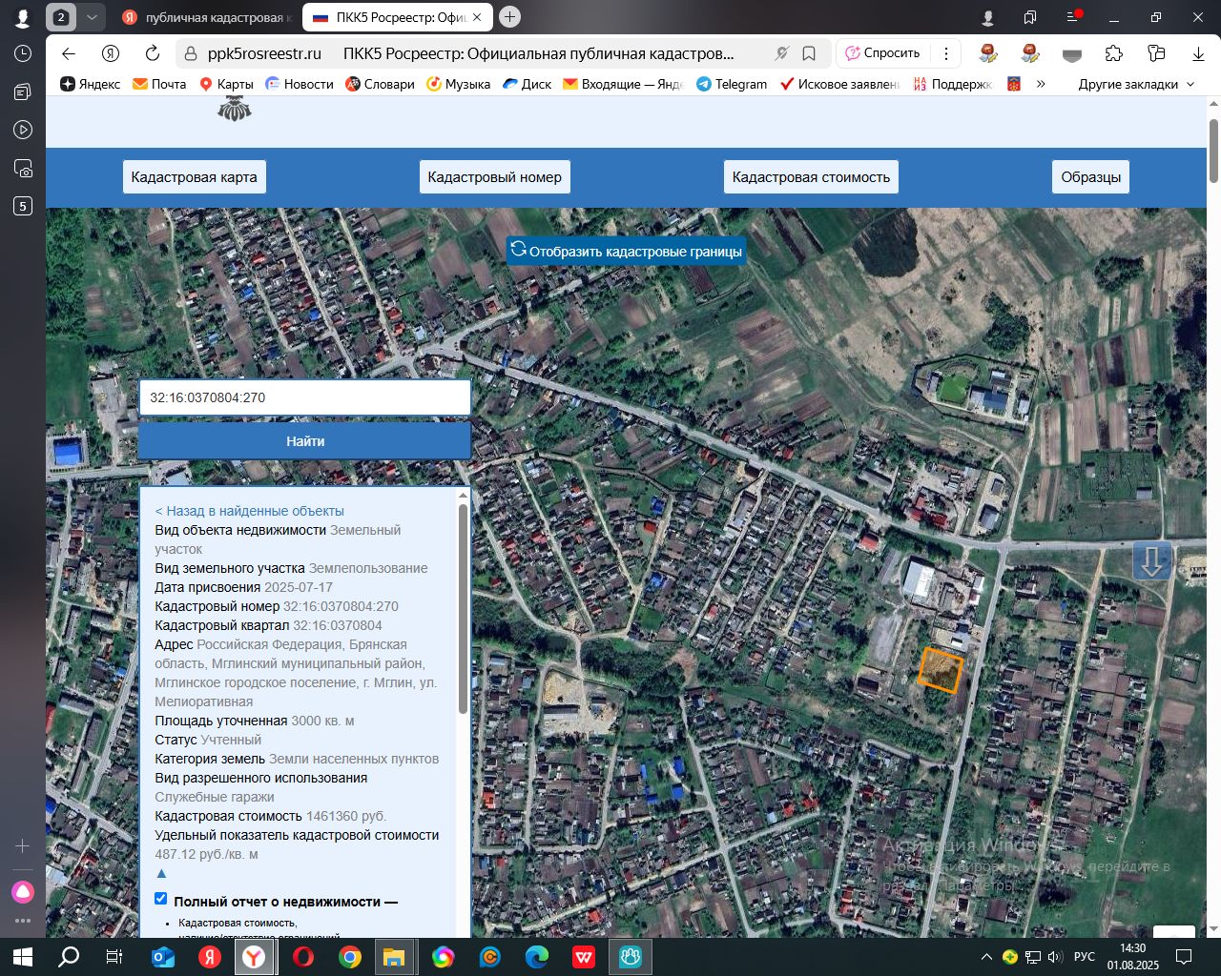Open the Кадастровый номер menu item

pyautogui.click(x=494, y=177)
